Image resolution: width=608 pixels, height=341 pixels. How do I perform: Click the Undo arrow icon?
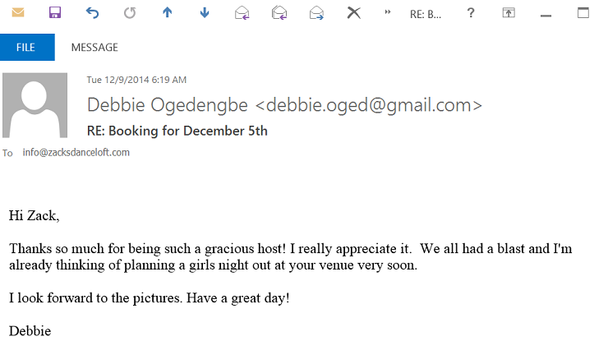92,13
